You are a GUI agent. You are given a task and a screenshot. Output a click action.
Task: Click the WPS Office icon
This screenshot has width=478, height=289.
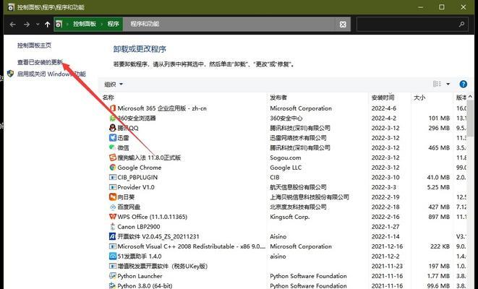coord(113,217)
